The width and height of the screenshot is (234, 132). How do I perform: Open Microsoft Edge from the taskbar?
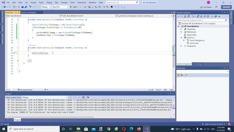click(131, 129)
